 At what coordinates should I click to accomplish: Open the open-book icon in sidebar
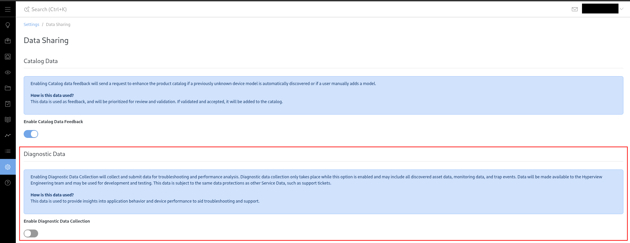[x=8, y=120]
